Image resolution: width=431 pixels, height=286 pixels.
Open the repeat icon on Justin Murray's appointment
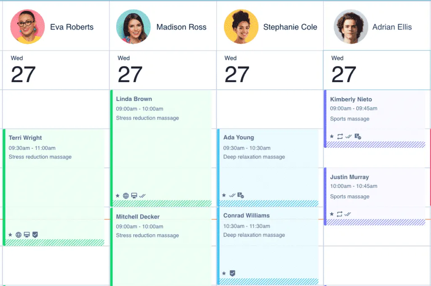pos(340,213)
